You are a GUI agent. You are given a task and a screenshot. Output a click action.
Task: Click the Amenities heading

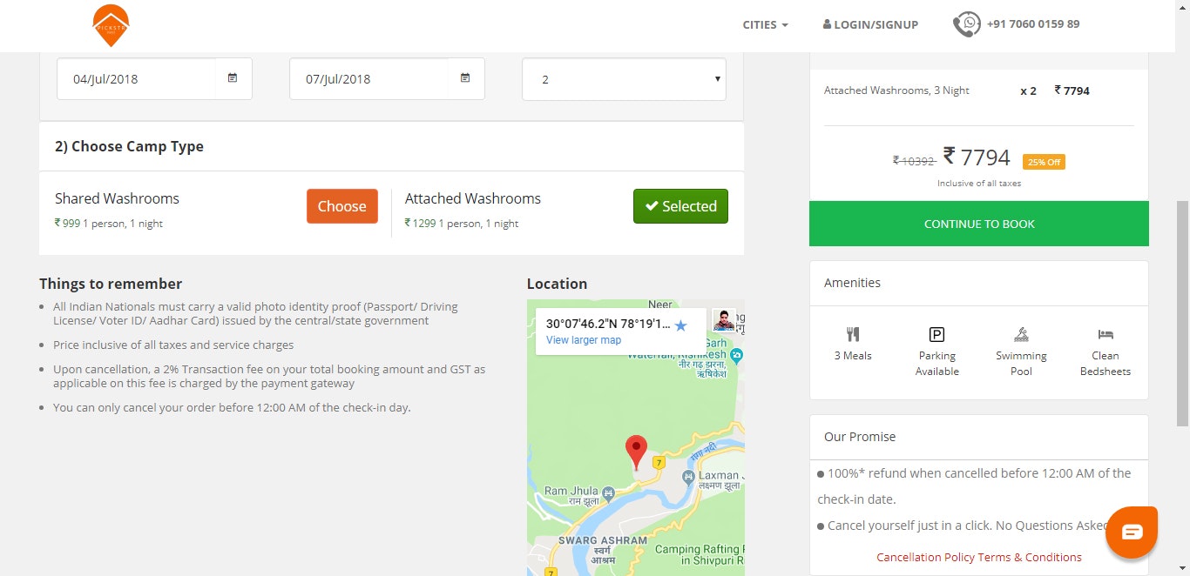click(x=852, y=283)
